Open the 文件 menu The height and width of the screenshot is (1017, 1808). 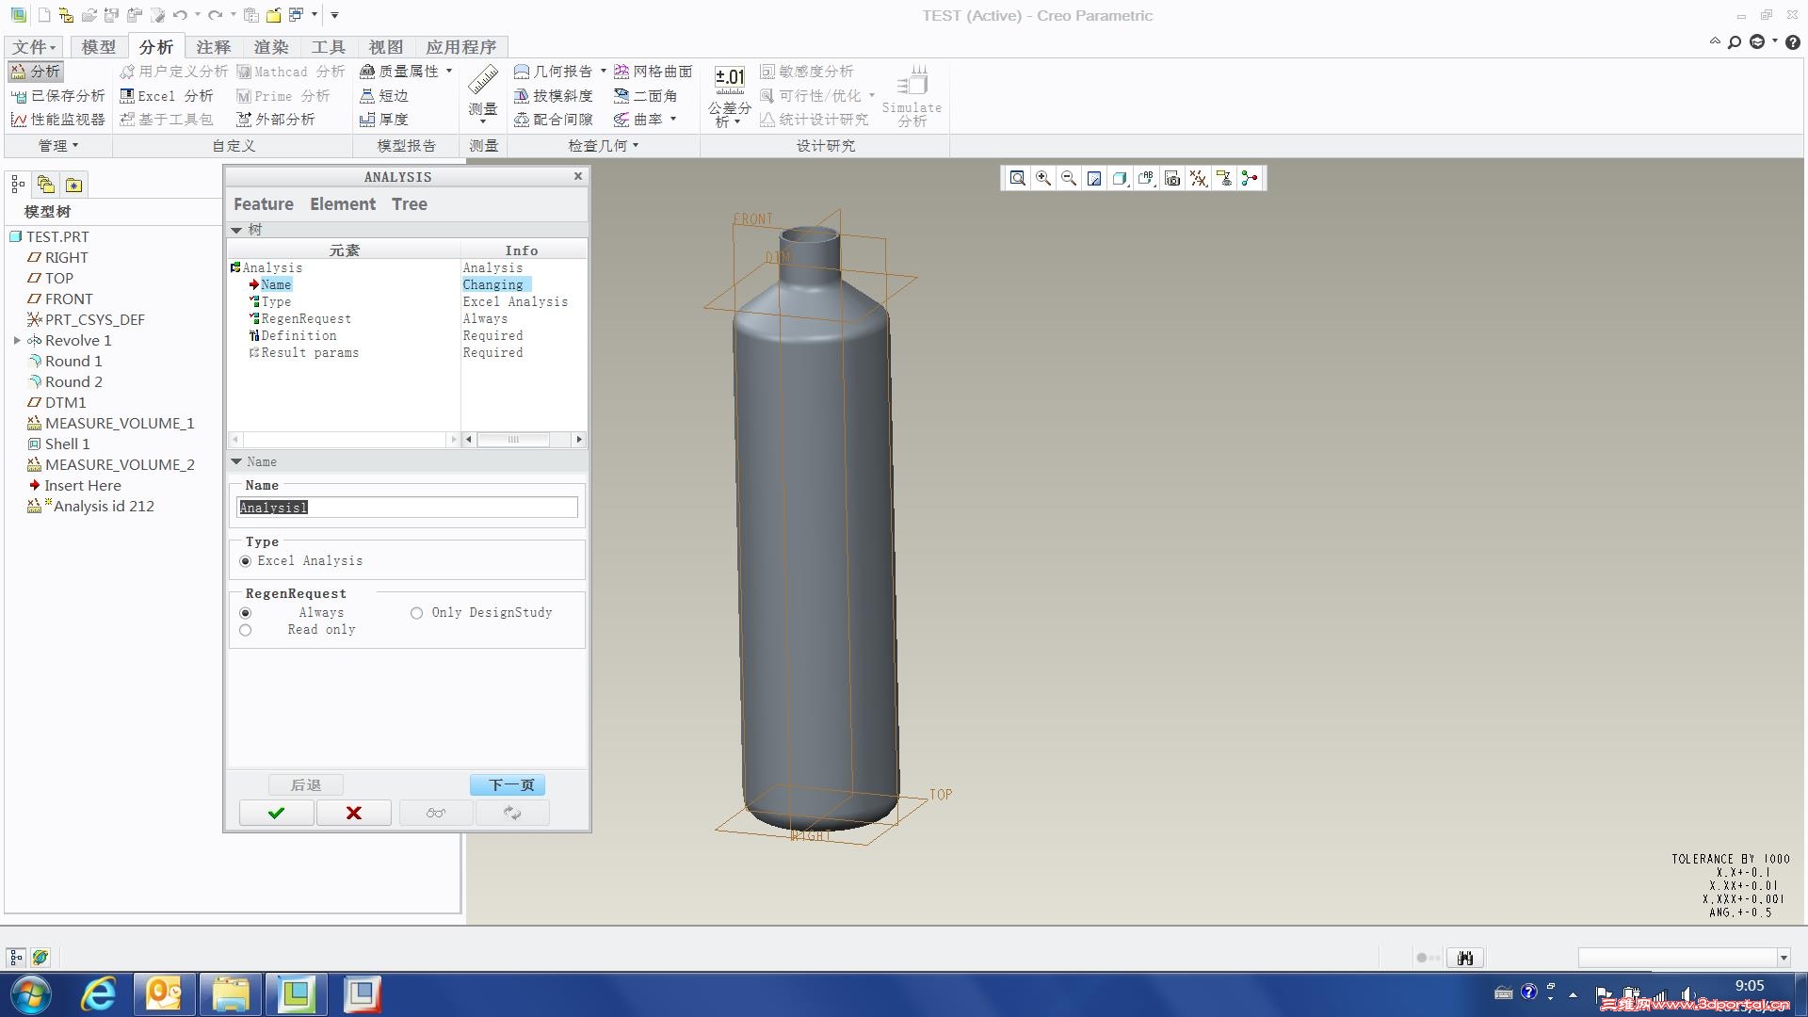point(35,47)
